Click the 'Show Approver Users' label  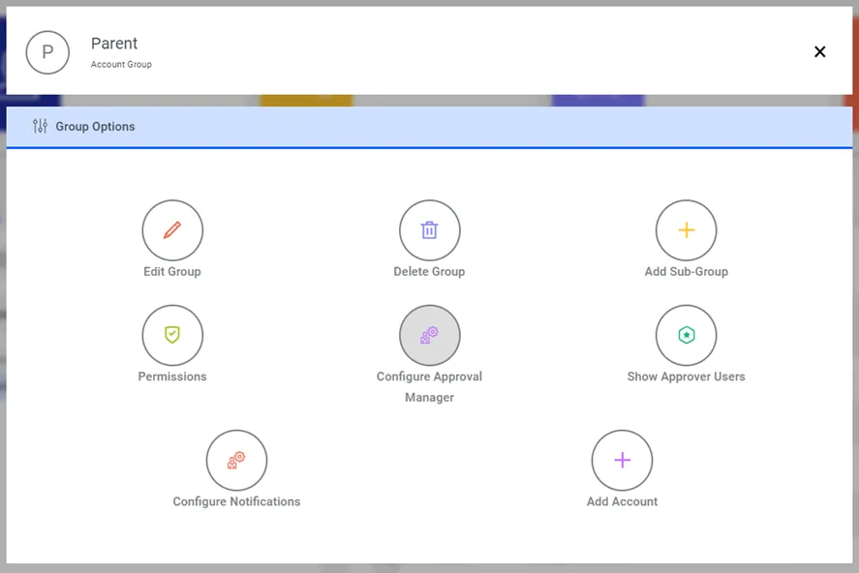tap(686, 377)
